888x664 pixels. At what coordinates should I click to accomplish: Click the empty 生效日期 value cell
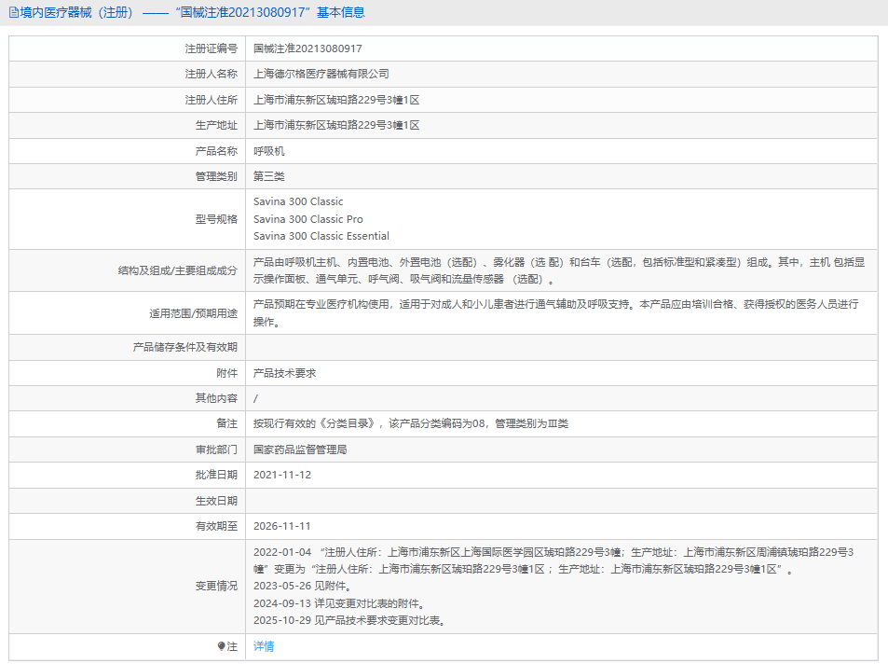coord(559,501)
